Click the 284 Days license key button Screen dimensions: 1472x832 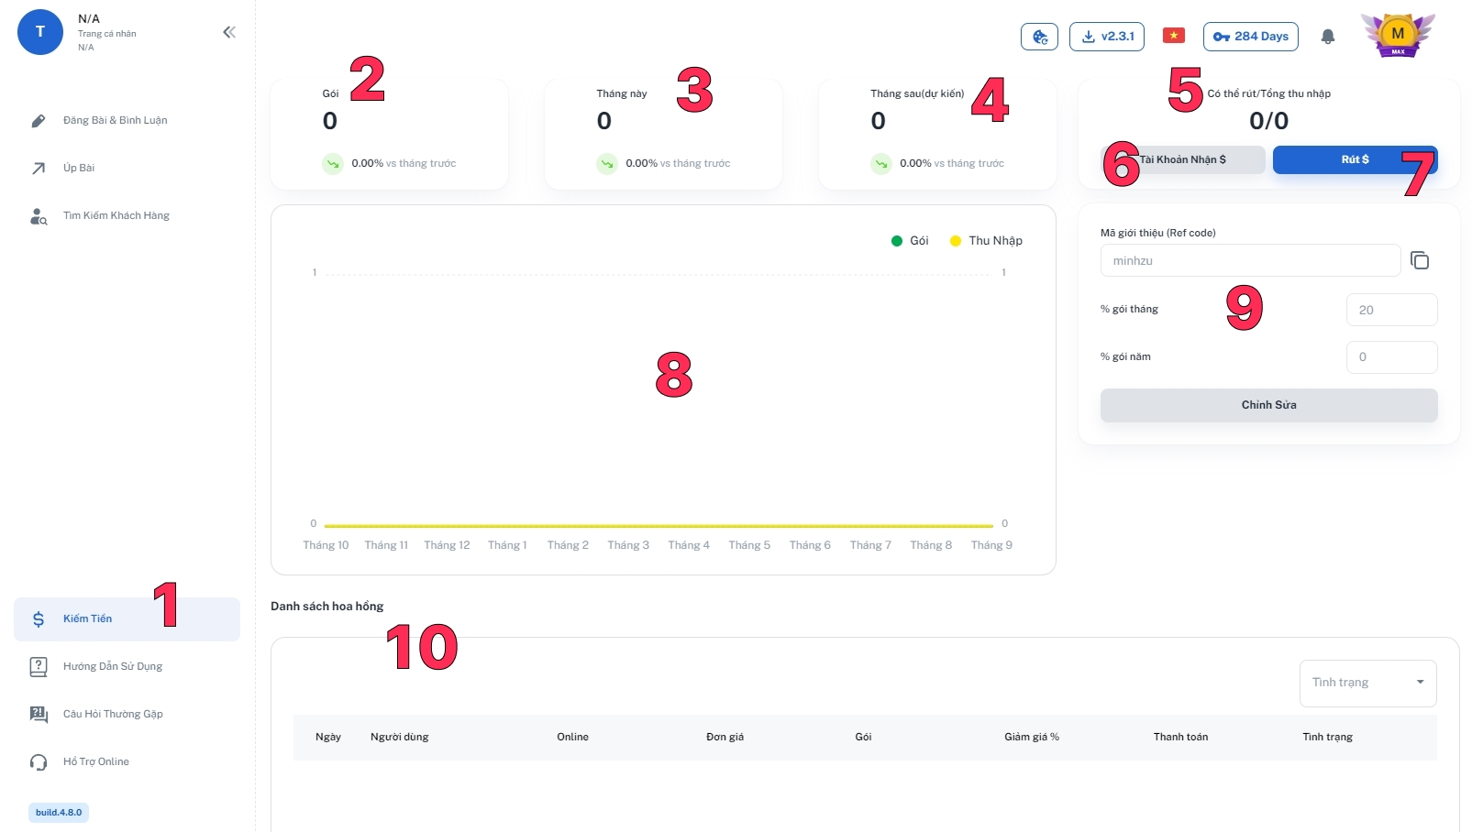coord(1250,37)
